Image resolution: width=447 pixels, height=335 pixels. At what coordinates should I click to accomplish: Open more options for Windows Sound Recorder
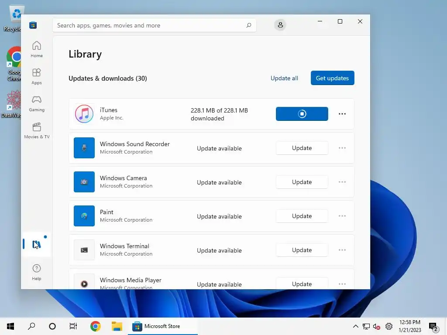(x=342, y=148)
